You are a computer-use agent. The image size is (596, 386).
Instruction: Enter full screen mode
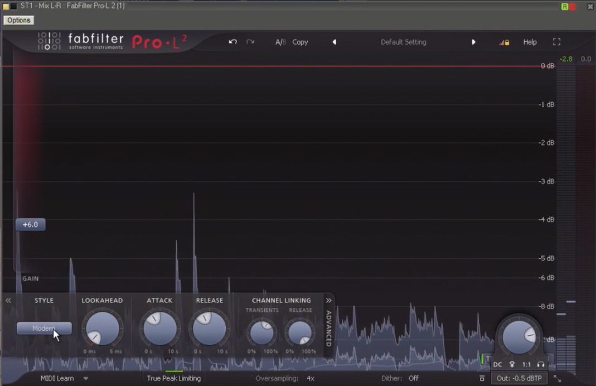point(556,42)
